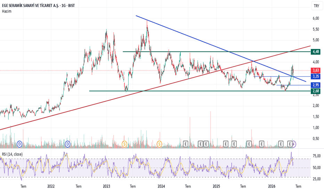324x191 pixels.
Task: Open the TRY currency selector
Action: pyautogui.click(x=317, y=6)
